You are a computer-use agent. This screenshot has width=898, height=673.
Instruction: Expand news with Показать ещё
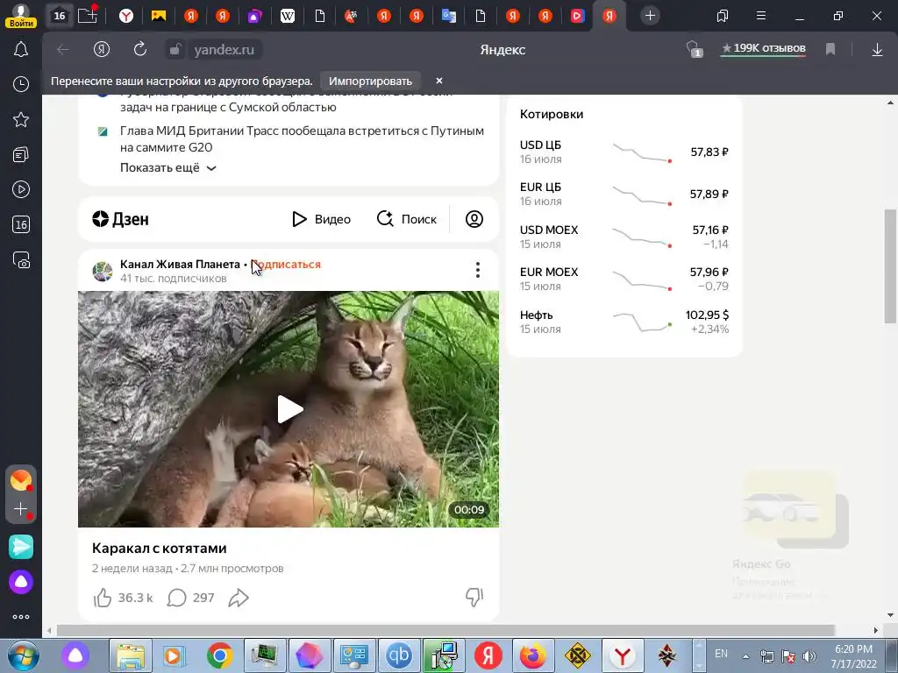tap(167, 167)
